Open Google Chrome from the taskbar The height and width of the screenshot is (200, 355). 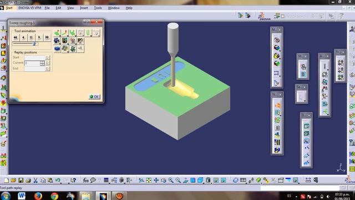pos(54,196)
